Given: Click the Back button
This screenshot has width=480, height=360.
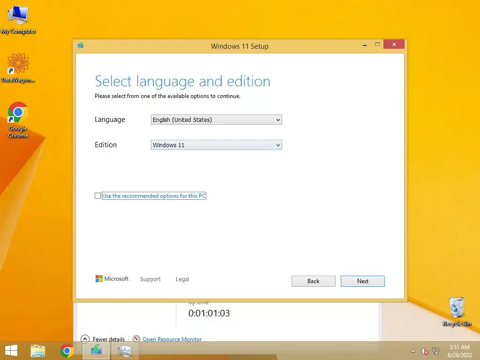Looking at the screenshot, I should (314, 281).
